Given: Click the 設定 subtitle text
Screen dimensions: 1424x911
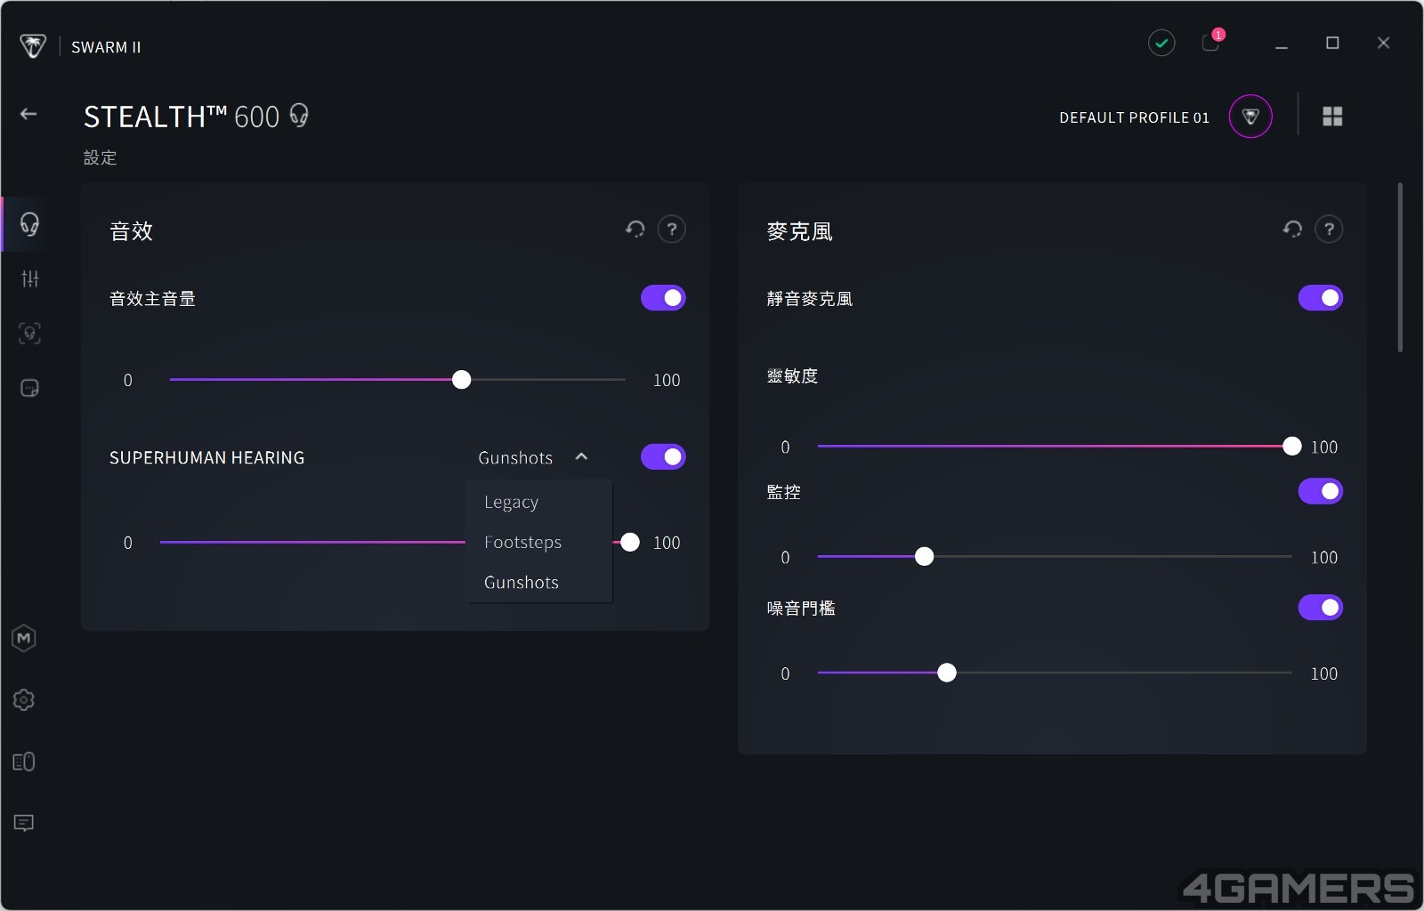Looking at the screenshot, I should tap(101, 157).
